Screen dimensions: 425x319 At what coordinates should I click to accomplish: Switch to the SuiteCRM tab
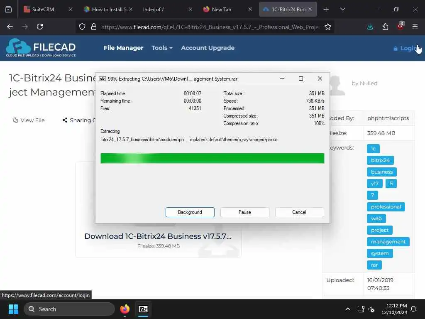pos(43,9)
